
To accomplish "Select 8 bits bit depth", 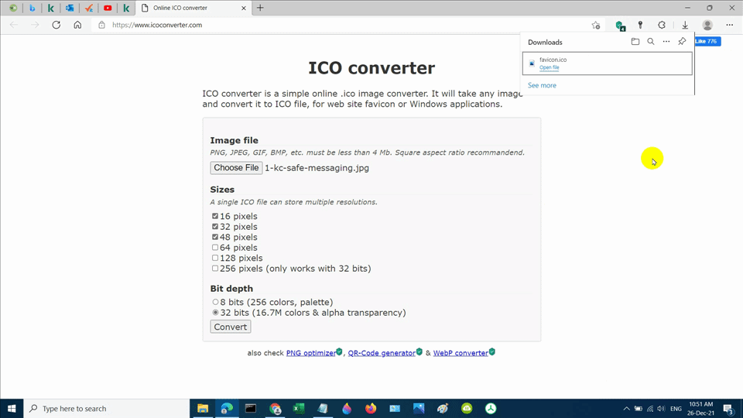I will point(216,302).
